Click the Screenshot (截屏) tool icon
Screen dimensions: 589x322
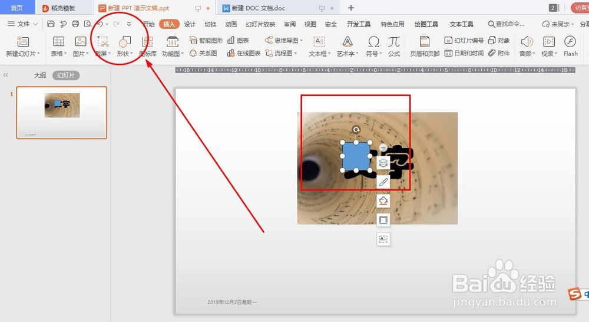(x=102, y=41)
